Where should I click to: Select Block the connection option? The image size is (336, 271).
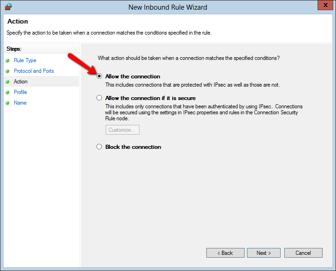[x=99, y=147]
